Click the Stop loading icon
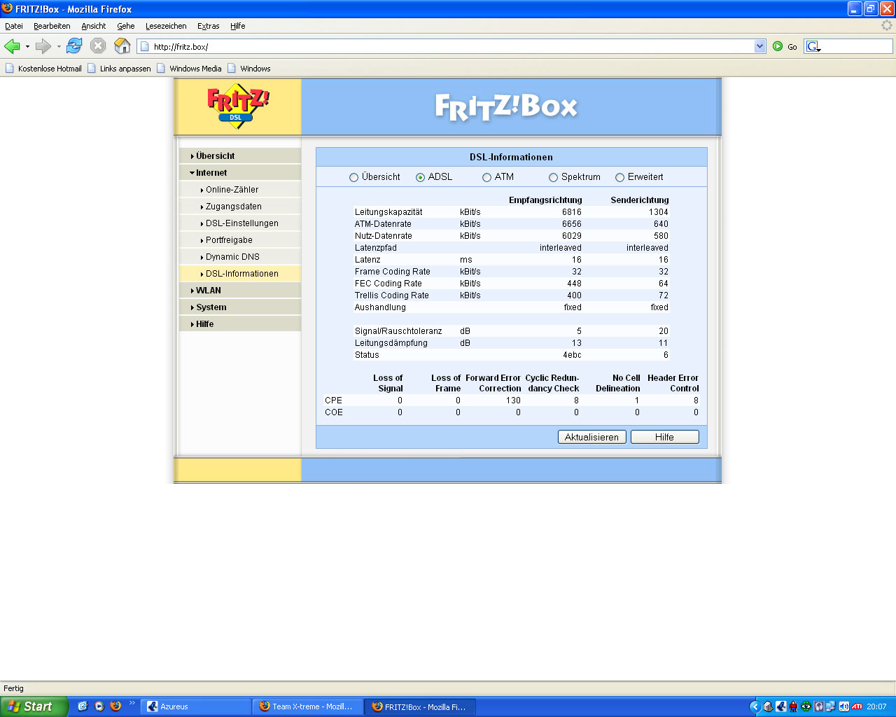Viewport: 896px width, 717px height. coord(98,46)
